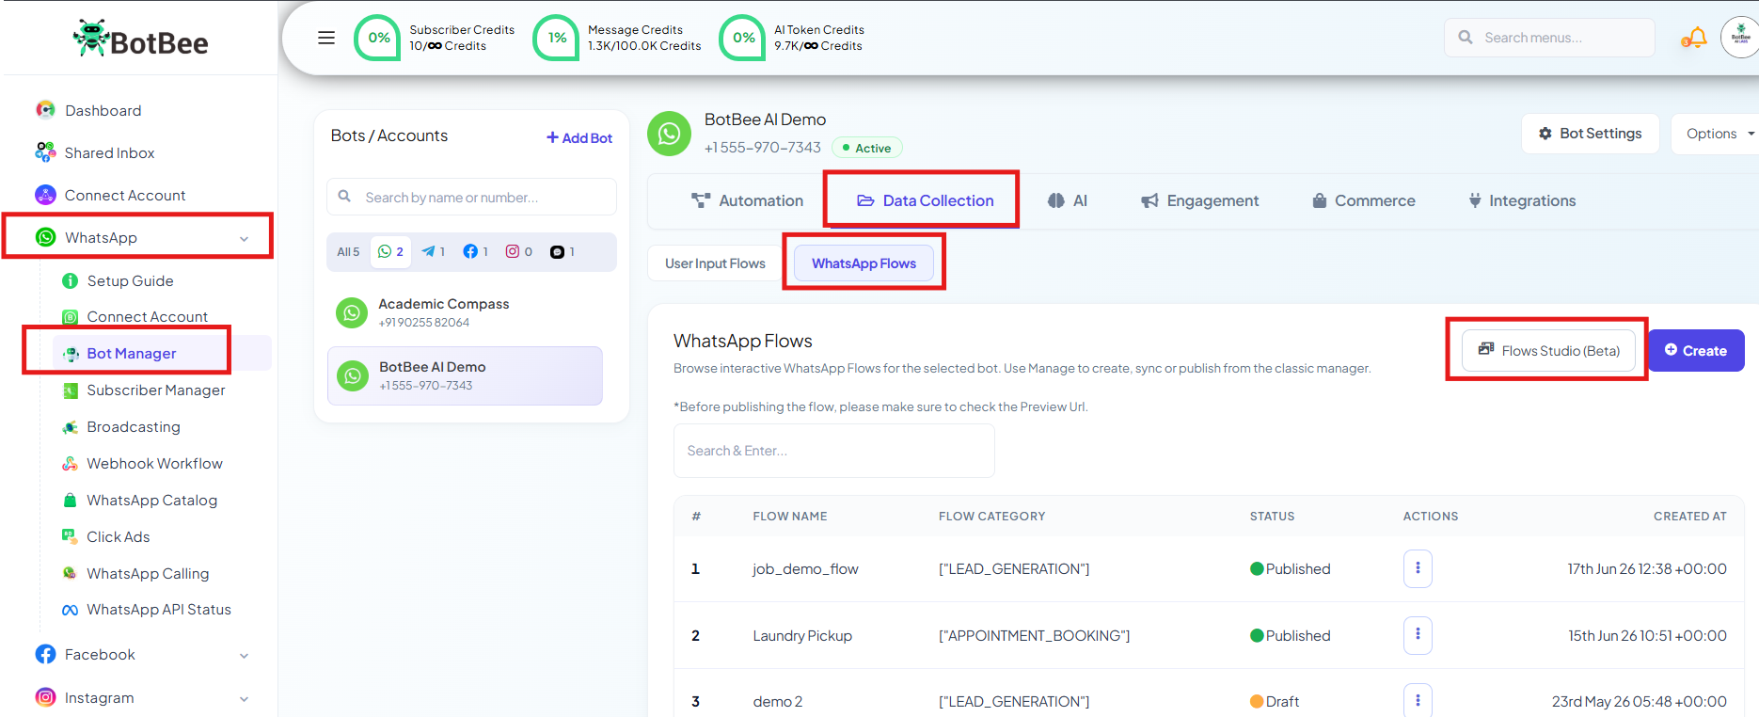The width and height of the screenshot is (1759, 717).
Task: Expand the Instagram sidebar section chevron
Action: 244,699
